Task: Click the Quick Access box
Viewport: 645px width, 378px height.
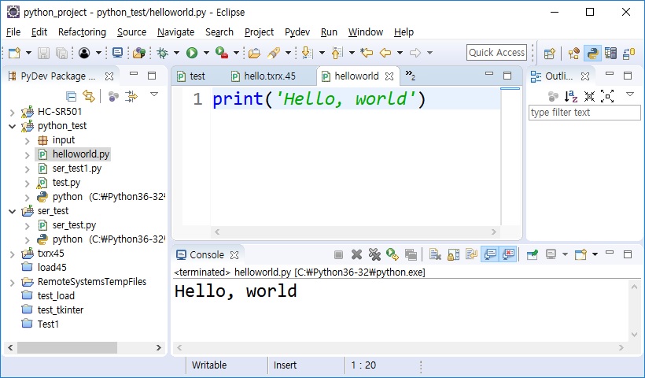Action: 496,53
